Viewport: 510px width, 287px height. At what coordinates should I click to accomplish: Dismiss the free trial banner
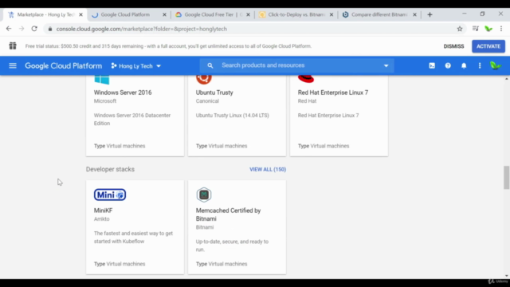[x=453, y=46]
